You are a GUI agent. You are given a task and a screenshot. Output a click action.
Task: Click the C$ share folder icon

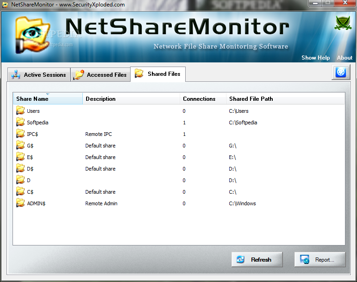20,192
